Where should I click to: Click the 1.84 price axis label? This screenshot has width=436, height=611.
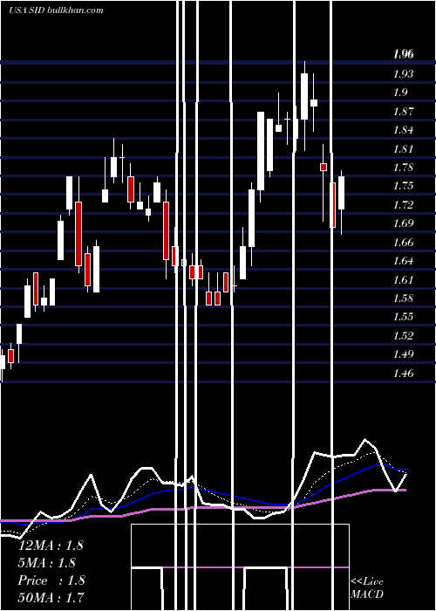[x=403, y=130]
